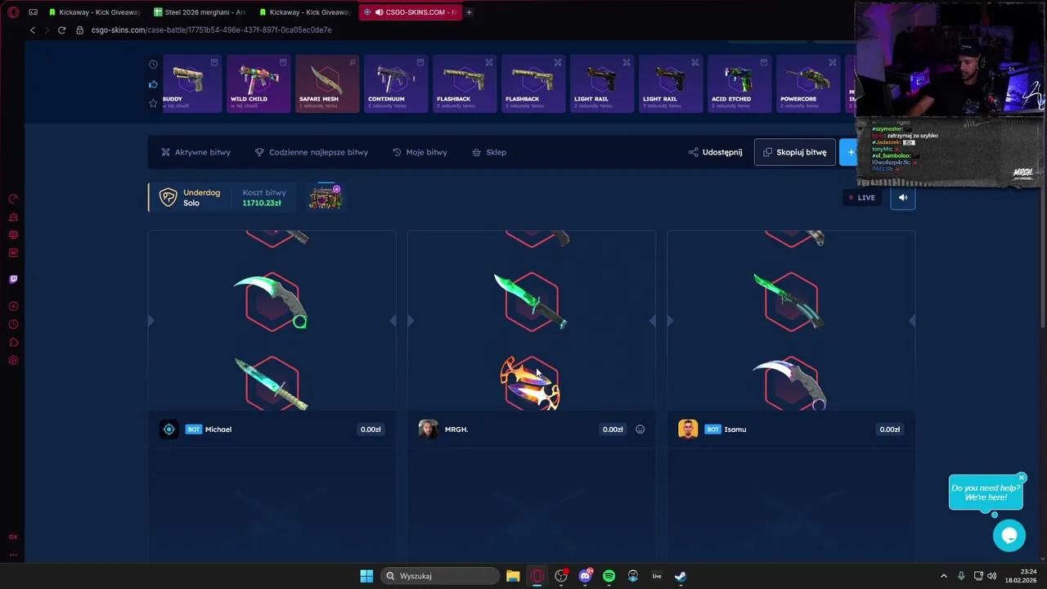Click the LIVE indicator badge

tap(862, 197)
